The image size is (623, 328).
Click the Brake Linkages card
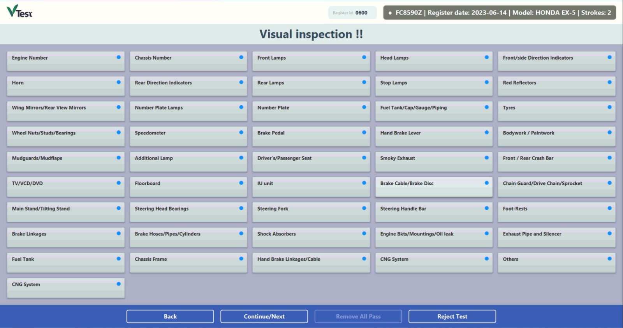(66, 238)
